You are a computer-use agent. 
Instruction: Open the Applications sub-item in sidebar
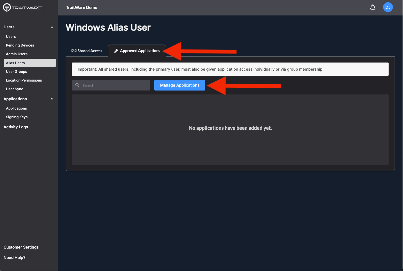pos(16,108)
